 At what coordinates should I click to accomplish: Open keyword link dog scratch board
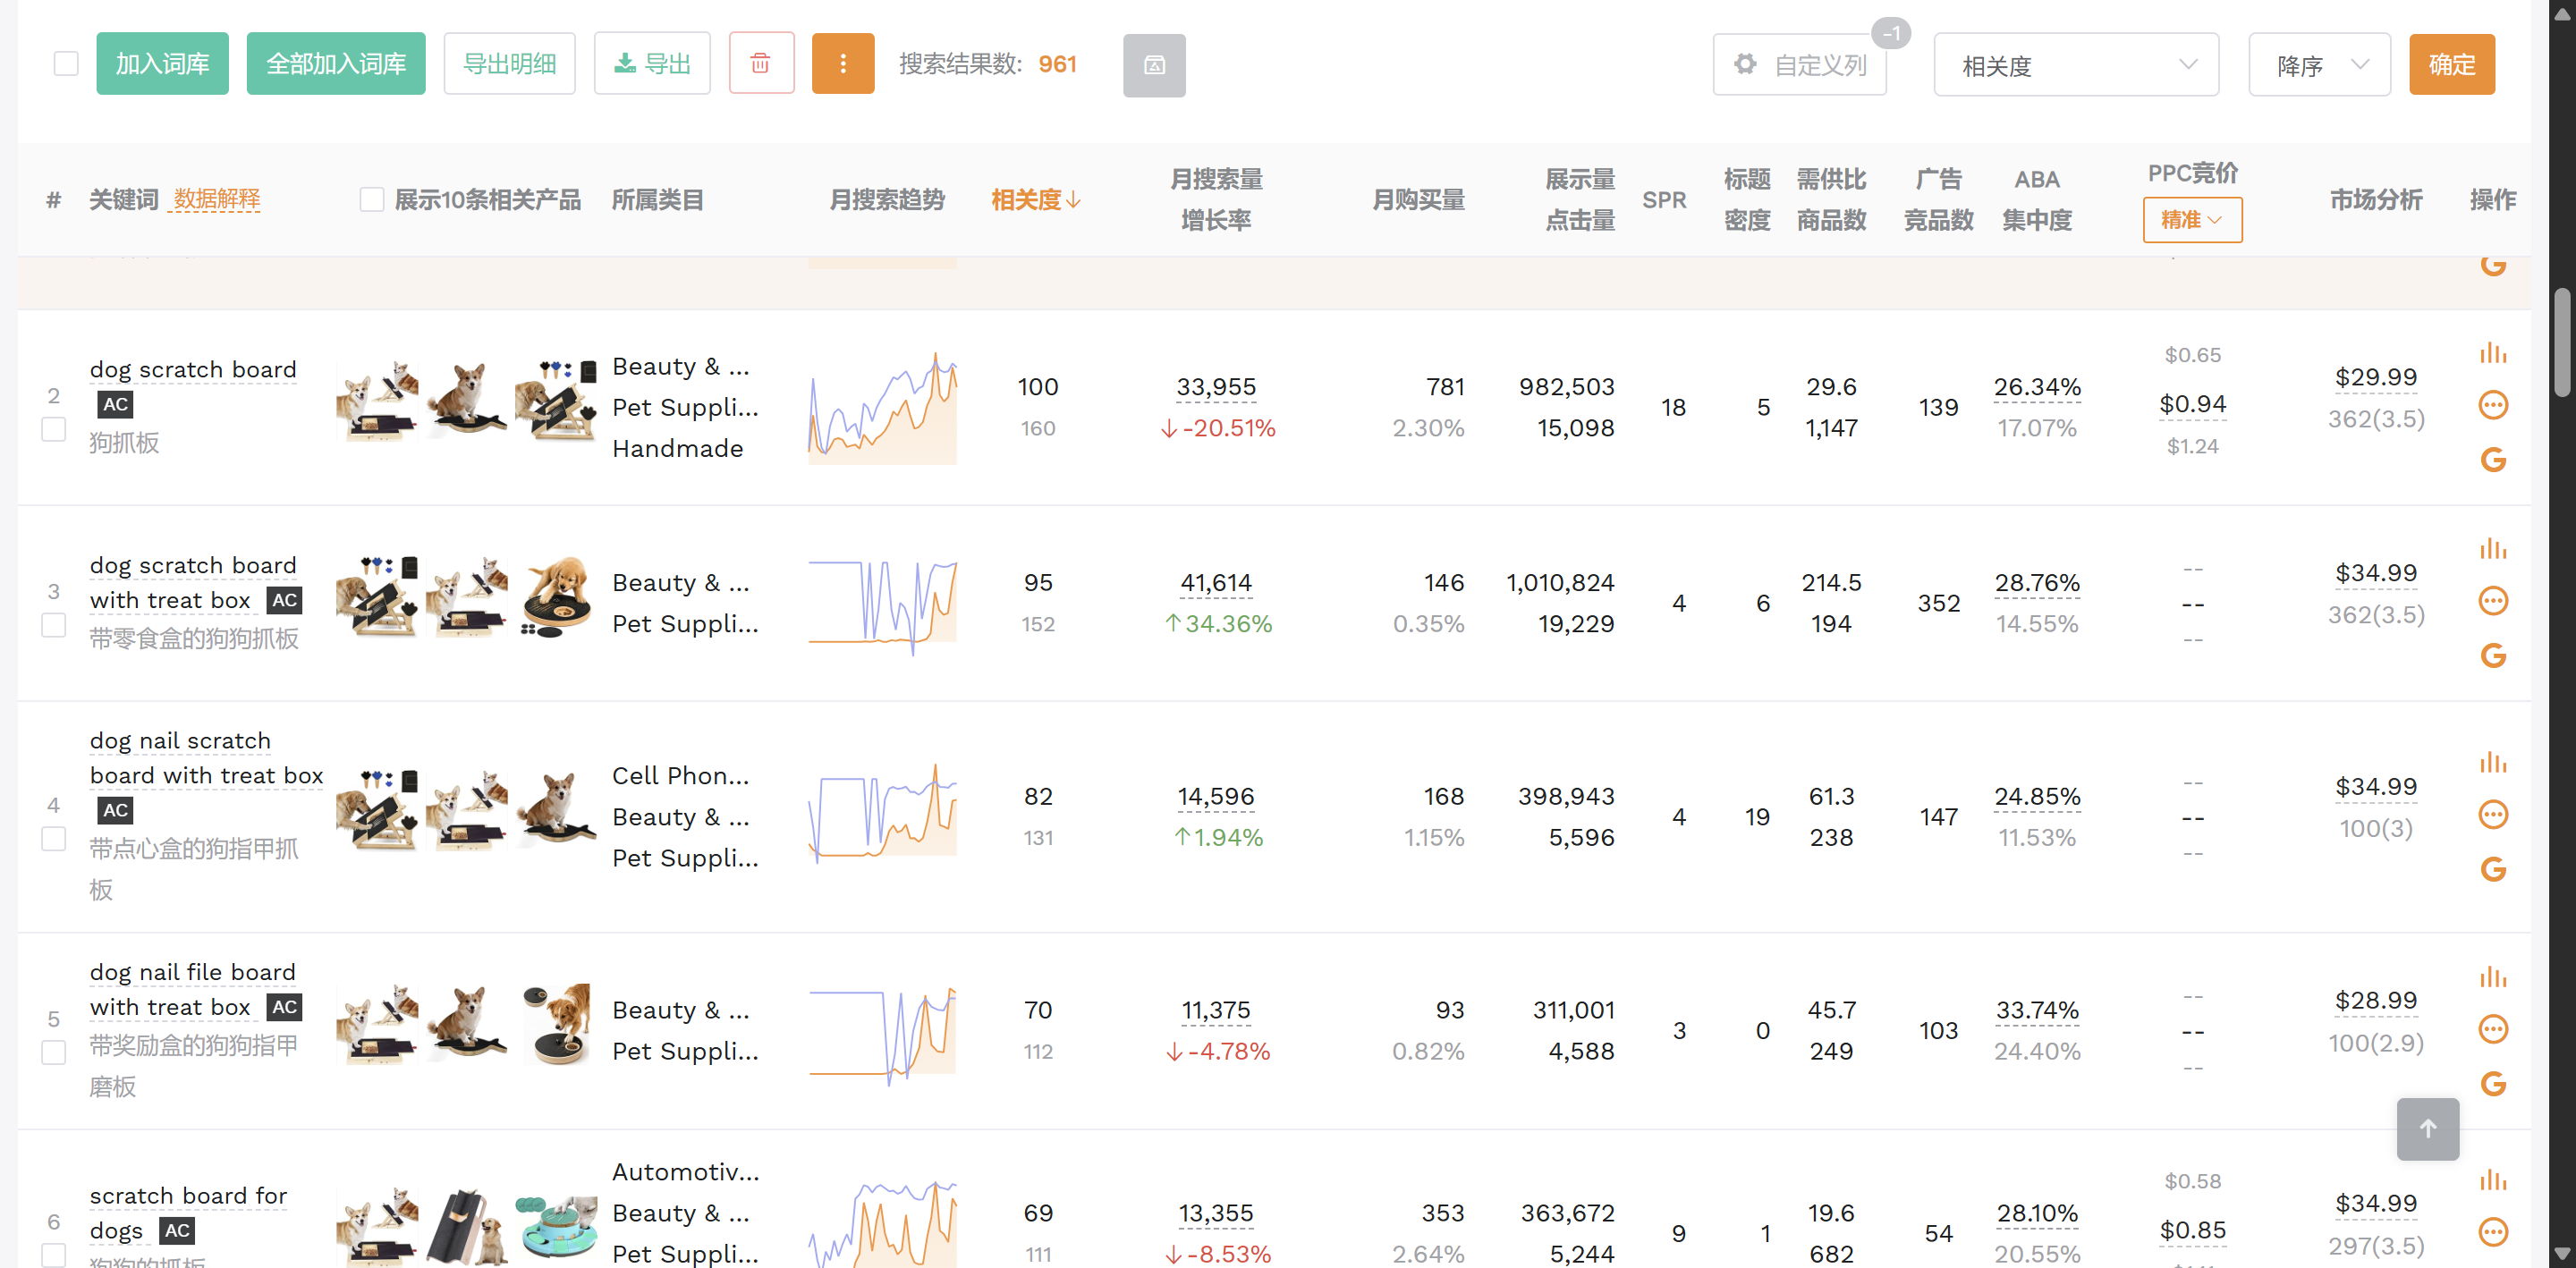click(193, 369)
